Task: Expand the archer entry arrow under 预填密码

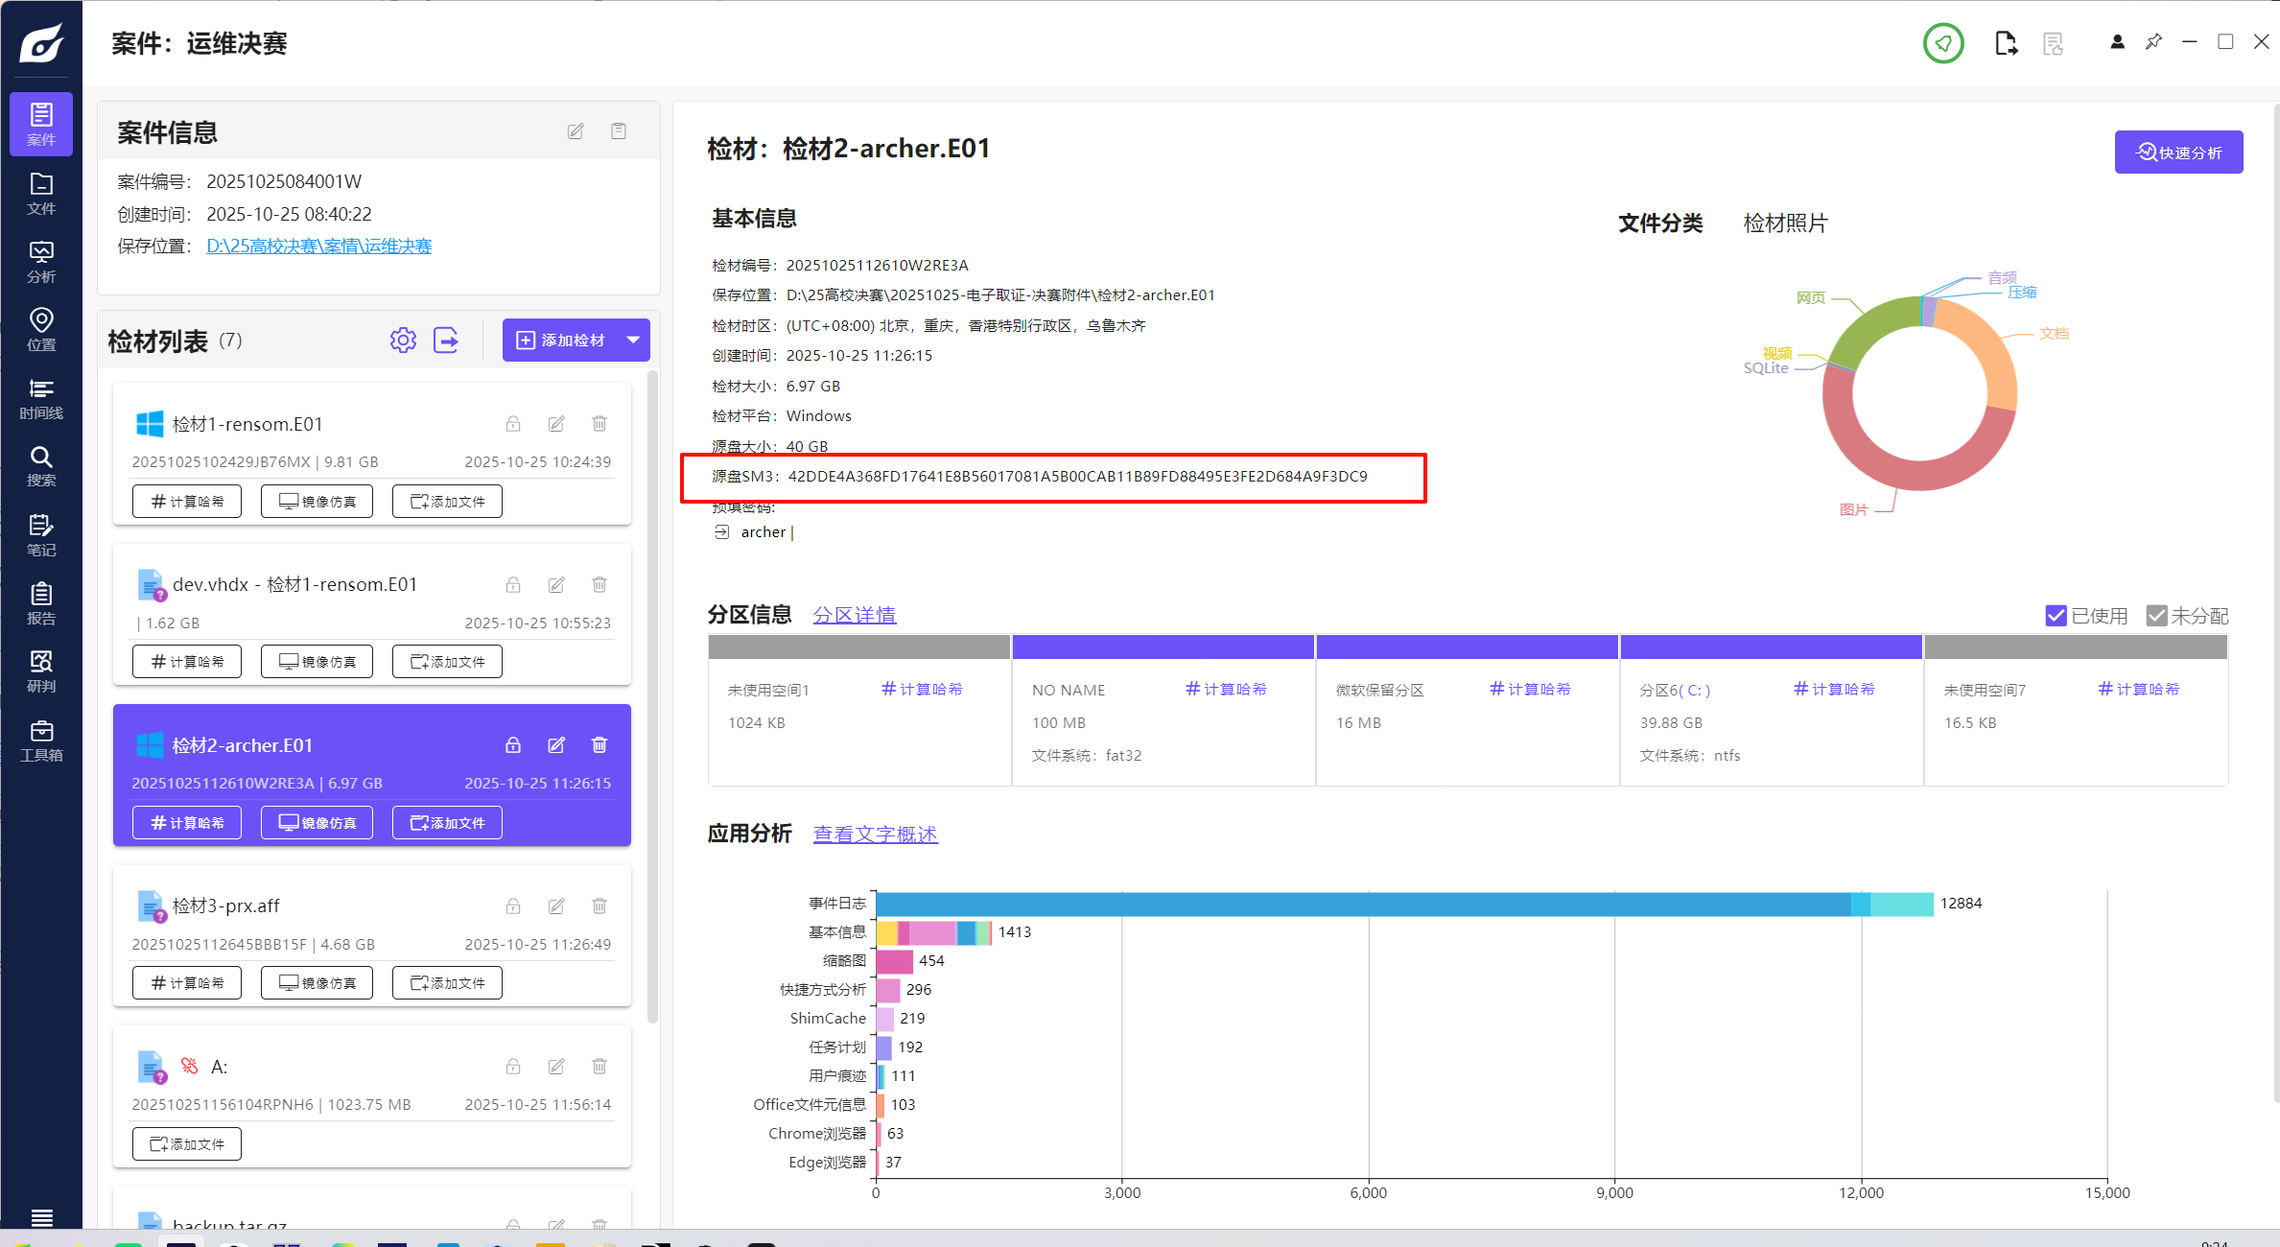Action: click(x=722, y=532)
